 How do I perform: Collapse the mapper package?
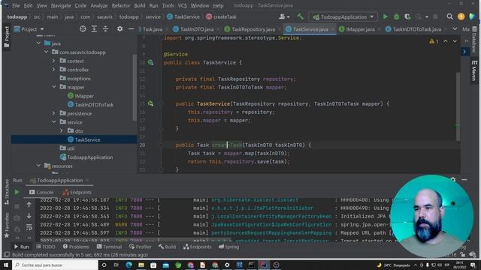54,87
